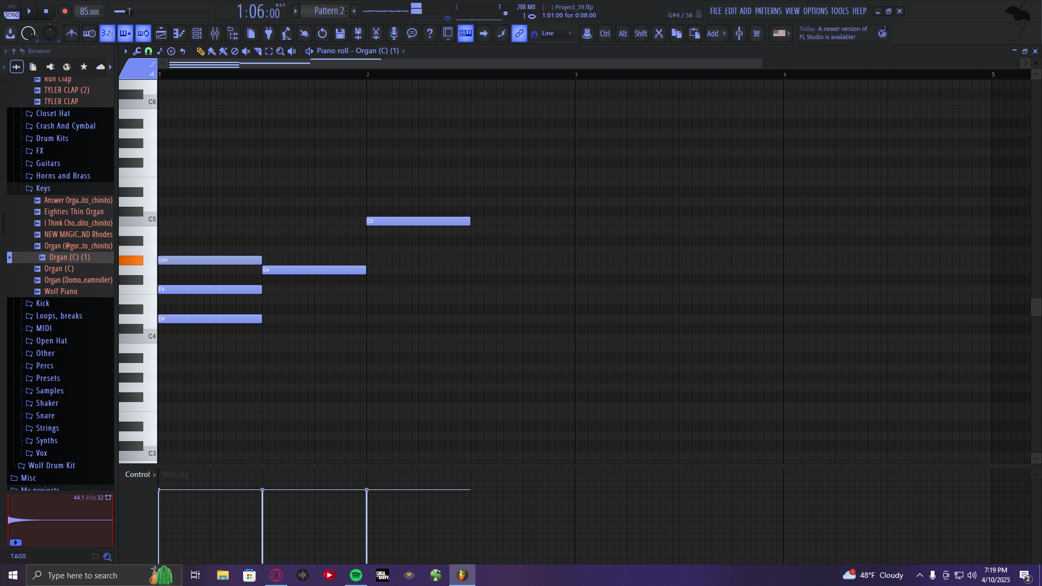Expand the Control lane selector arrow

pos(155,475)
